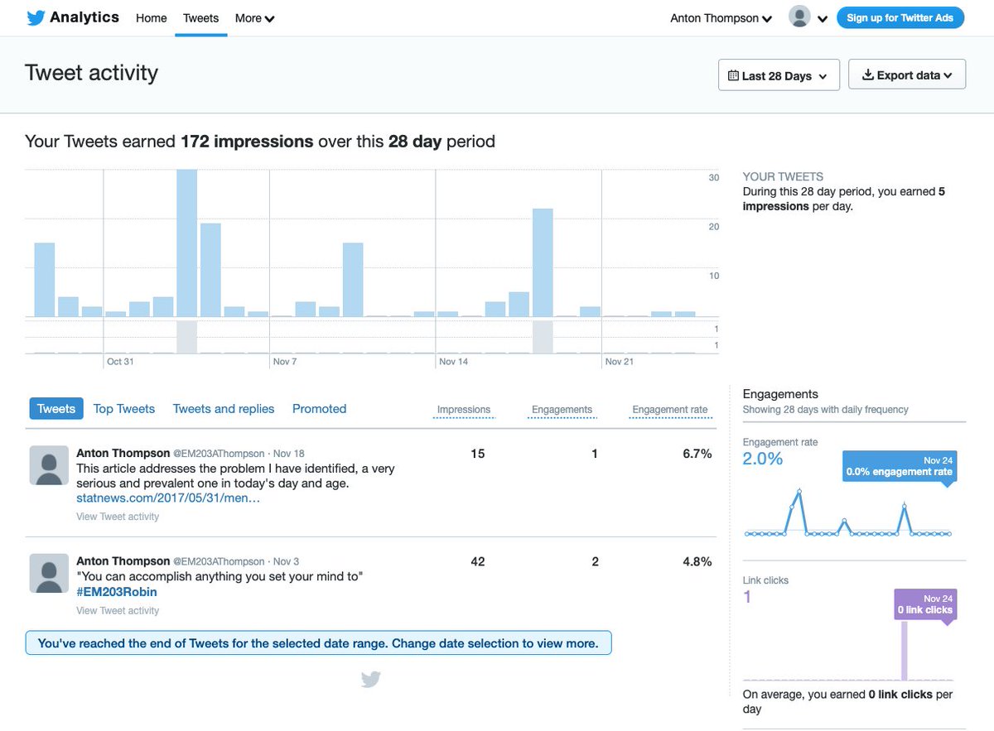Click the Twitter bird logo in header
This screenshot has width=994, height=731.
click(x=35, y=17)
